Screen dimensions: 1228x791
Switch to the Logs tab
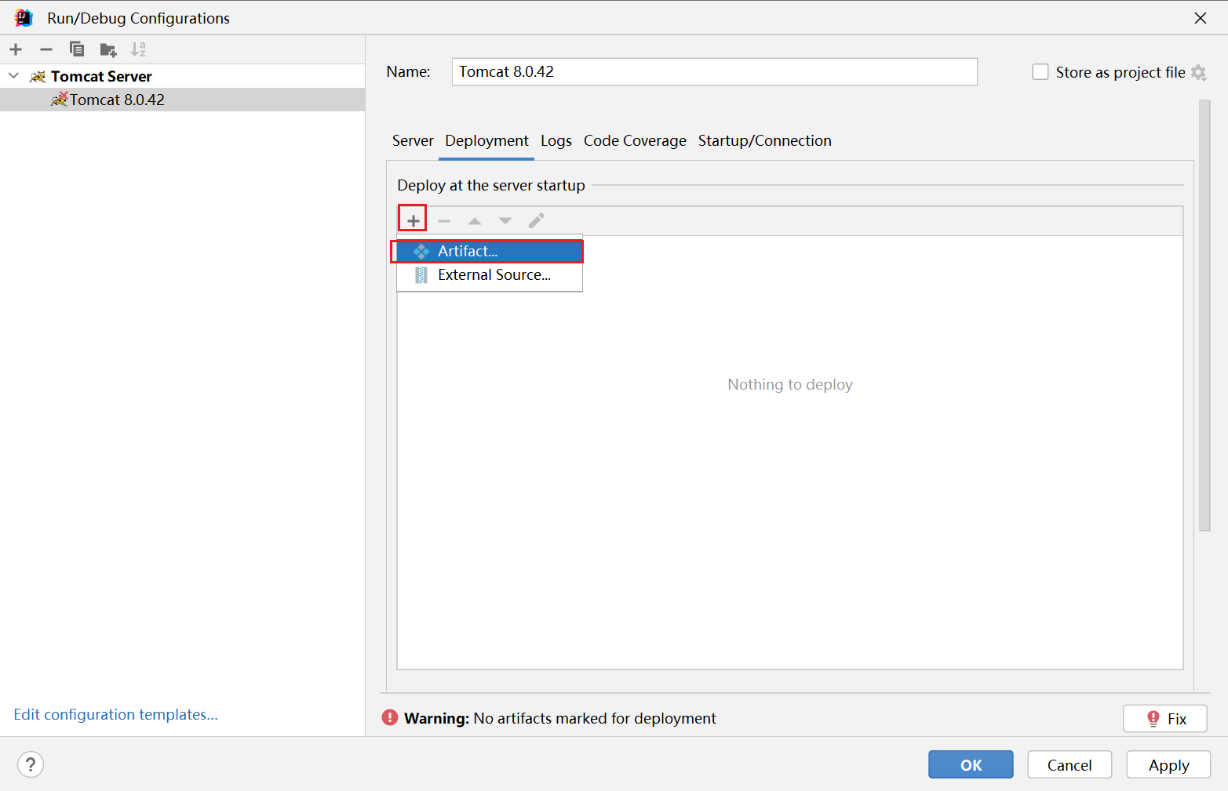556,140
